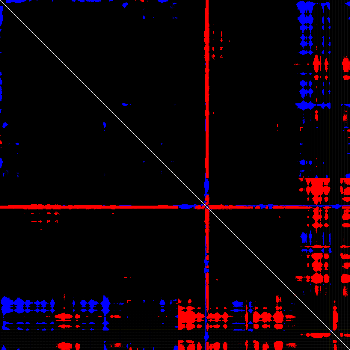Viewport: 350px width, 350px height.
Task: Click the isolated blue dot in upper-middle area
Action: [125, 105]
